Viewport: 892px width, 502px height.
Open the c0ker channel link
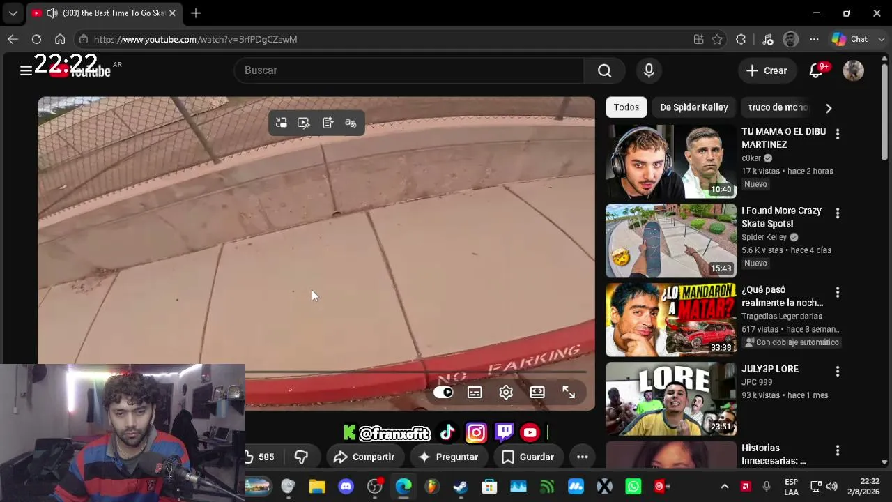coord(751,158)
